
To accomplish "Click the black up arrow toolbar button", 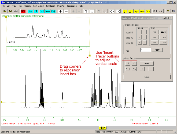I will (x=86, y=11).
